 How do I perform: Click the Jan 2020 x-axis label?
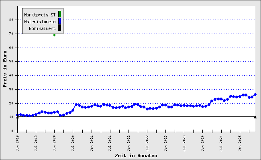click(x=54, y=143)
